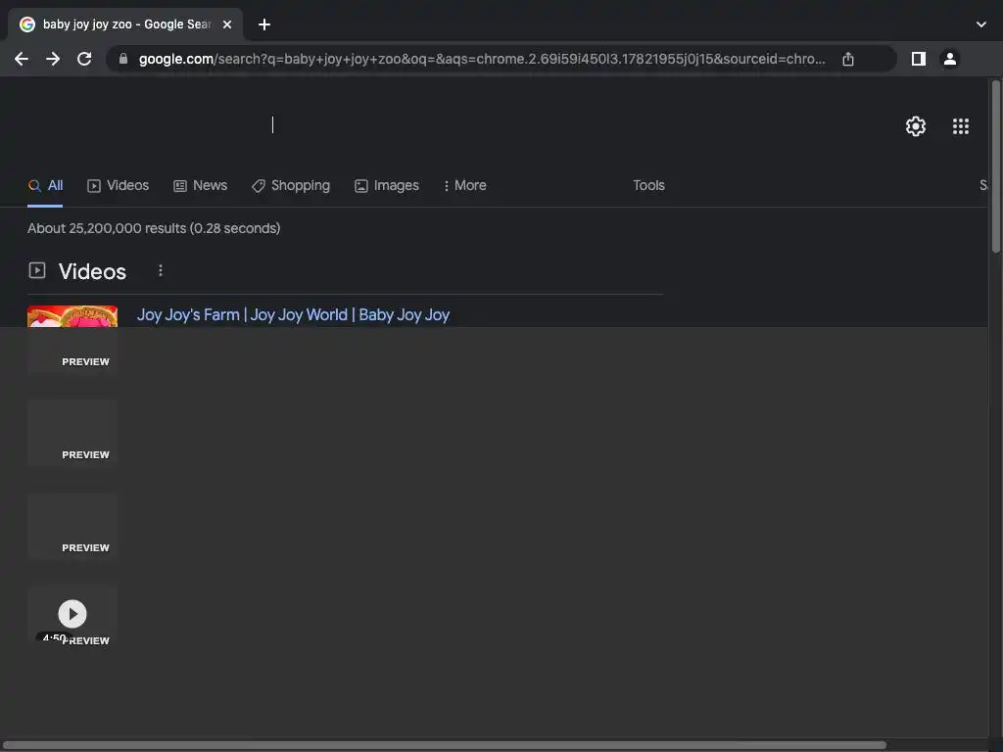This screenshot has height=752, width=1003.
Task: Switch to the Shopping results tab
Action: pyautogui.click(x=291, y=185)
